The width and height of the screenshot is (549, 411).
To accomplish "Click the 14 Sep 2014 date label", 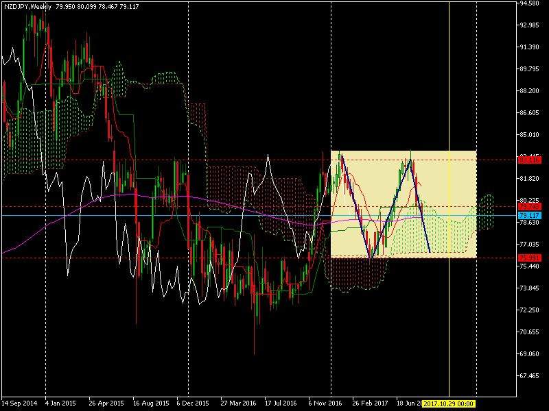I will point(19,404).
